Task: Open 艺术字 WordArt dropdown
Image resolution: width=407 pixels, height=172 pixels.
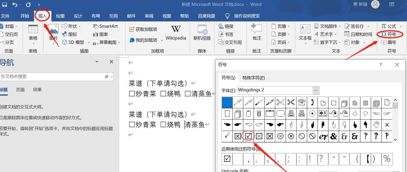Action: coord(325,34)
